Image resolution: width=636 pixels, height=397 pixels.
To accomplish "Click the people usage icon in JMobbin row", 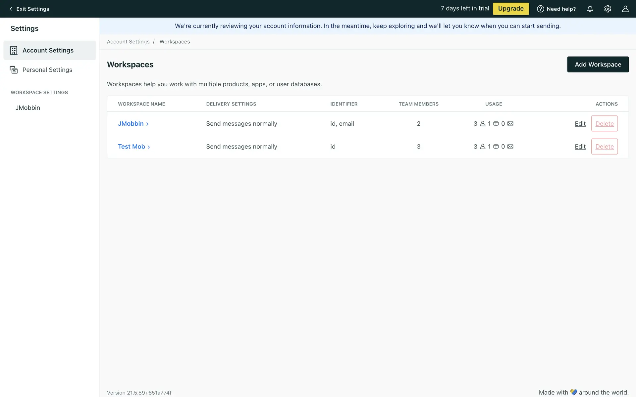I will (483, 124).
